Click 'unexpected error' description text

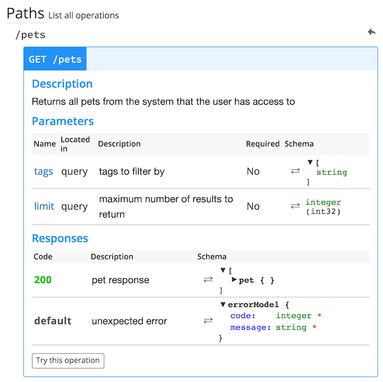coord(130,321)
